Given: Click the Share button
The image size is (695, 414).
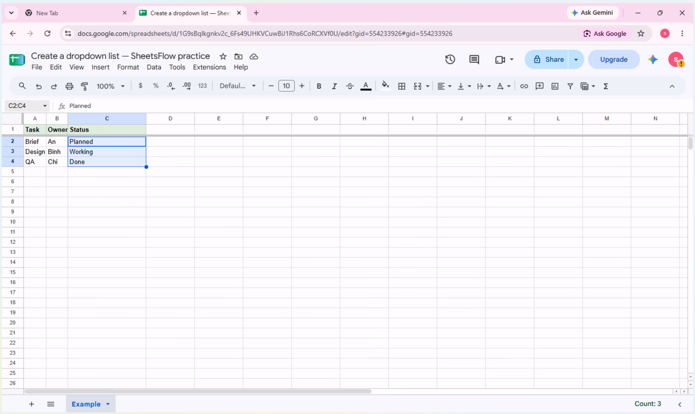Looking at the screenshot, I should click(547, 59).
